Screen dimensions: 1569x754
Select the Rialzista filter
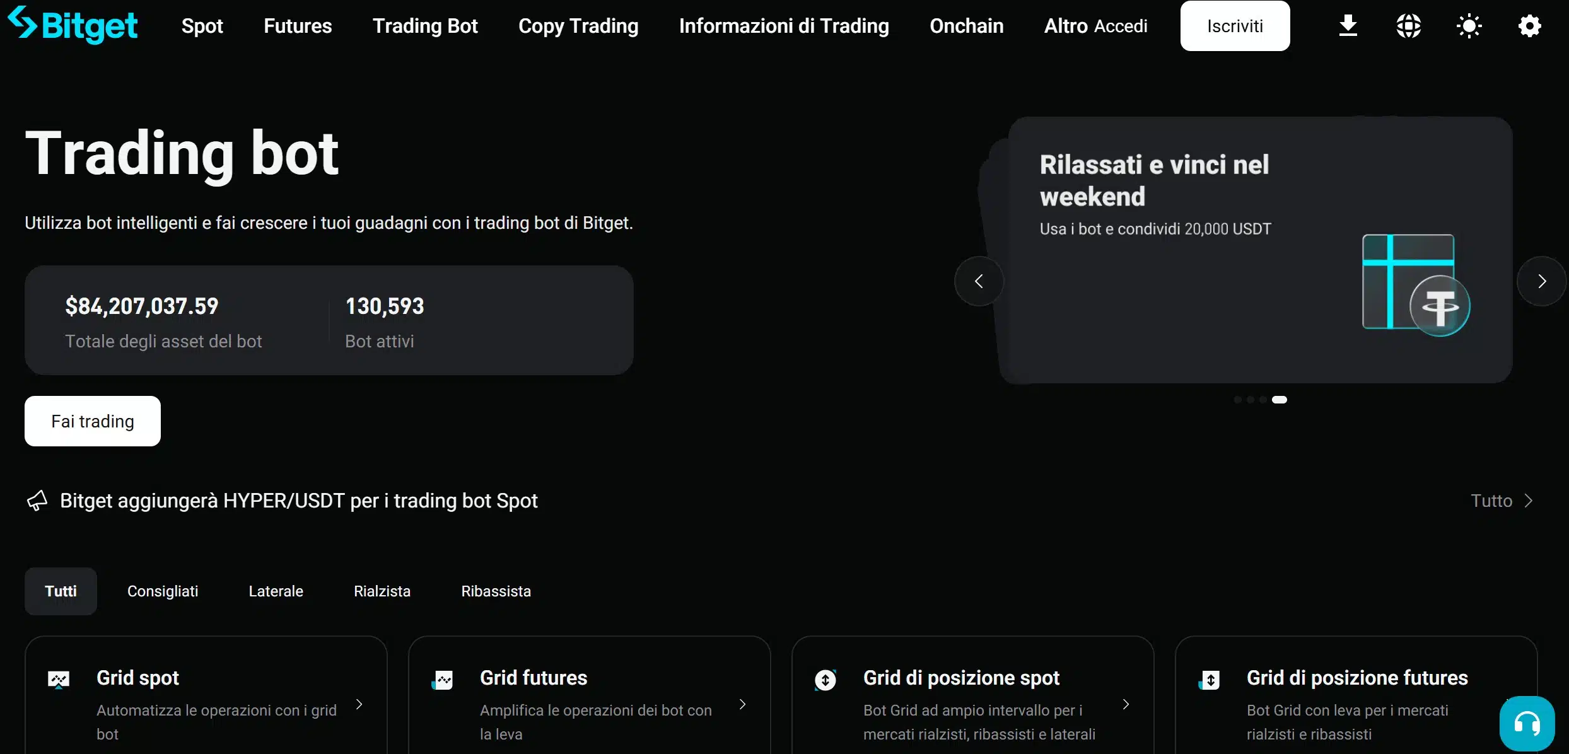click(x=382, y=591)
